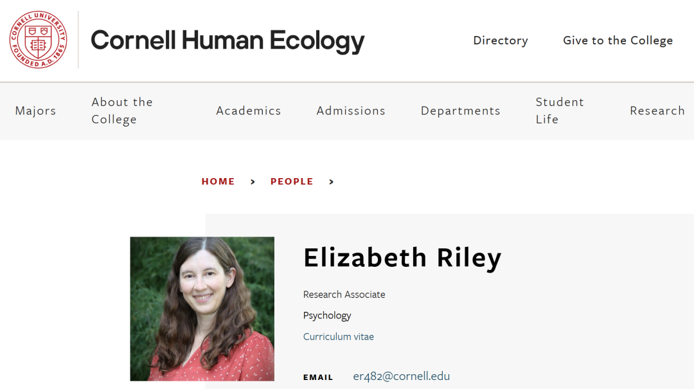
Task: Open the Cornell Human Ecology home title
Action: click(227, 41)
